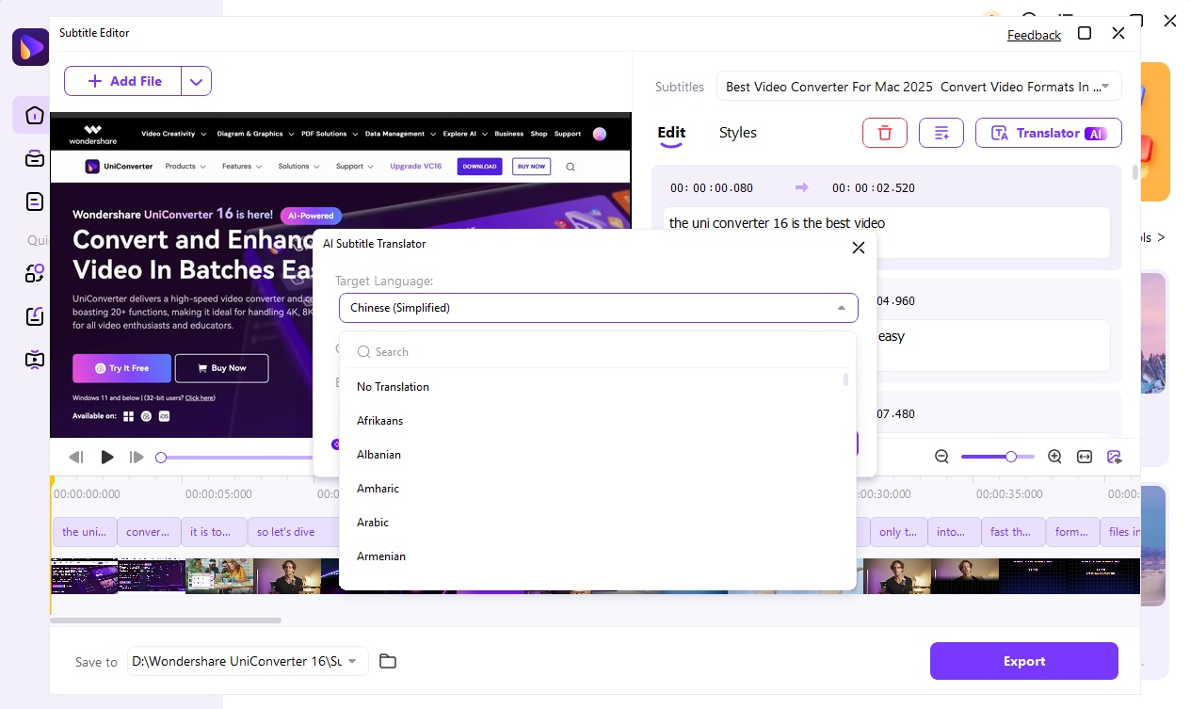Select the 'so let's dive' subtitle clip on timeline
Screen dimensions: 1190x709
point(294,532)
